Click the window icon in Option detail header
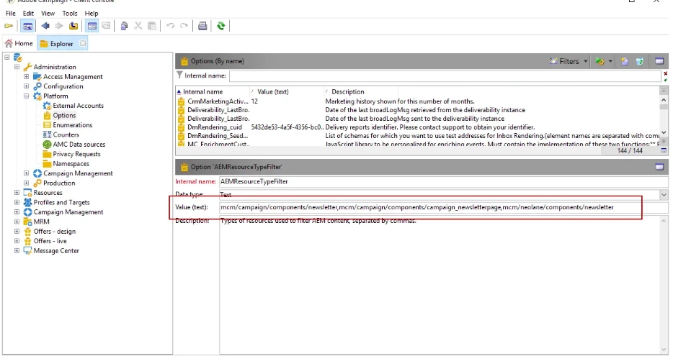 pyautogui.click(x=660, y=167)
